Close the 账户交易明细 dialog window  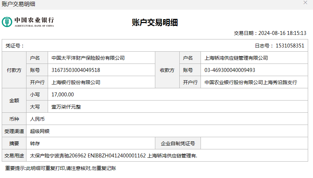tap(305, 3)
